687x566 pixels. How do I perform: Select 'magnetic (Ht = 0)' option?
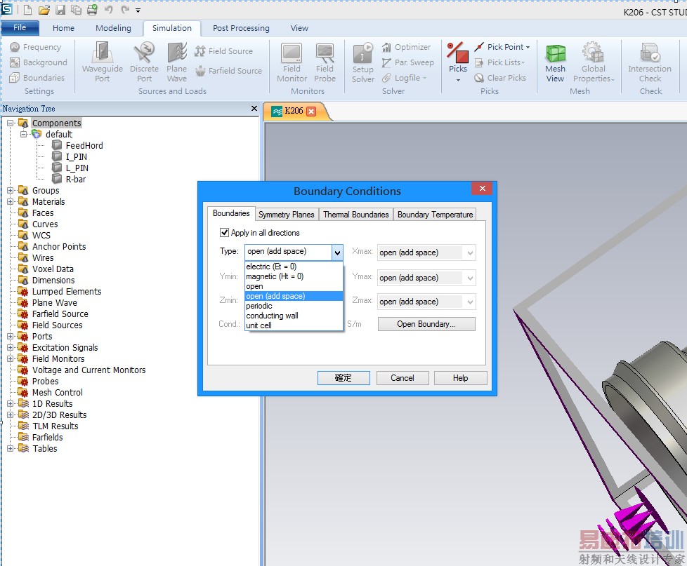(294, 276)
